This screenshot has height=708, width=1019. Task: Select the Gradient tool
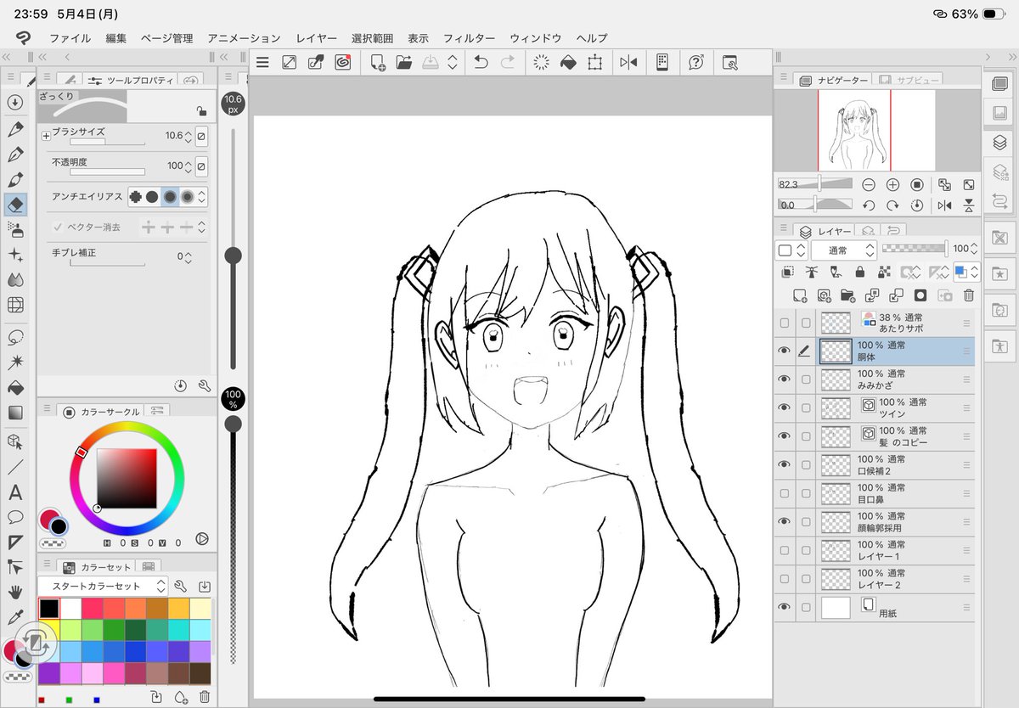coord(14,413)
